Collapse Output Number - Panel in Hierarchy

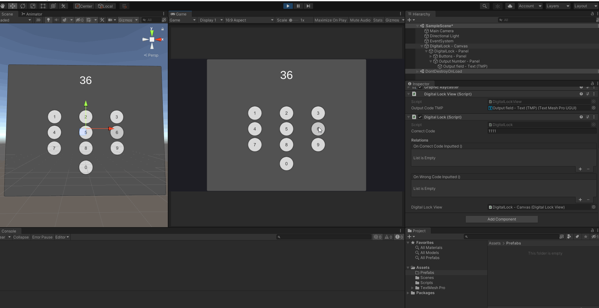tap(431, 61)
